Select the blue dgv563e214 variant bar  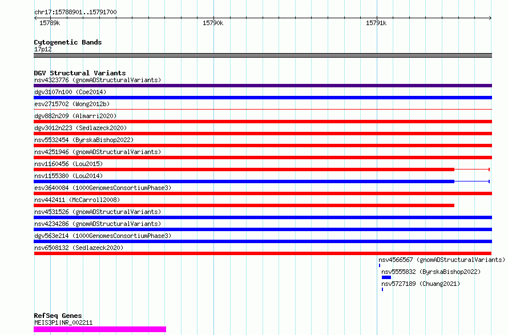tap(263, 241)
